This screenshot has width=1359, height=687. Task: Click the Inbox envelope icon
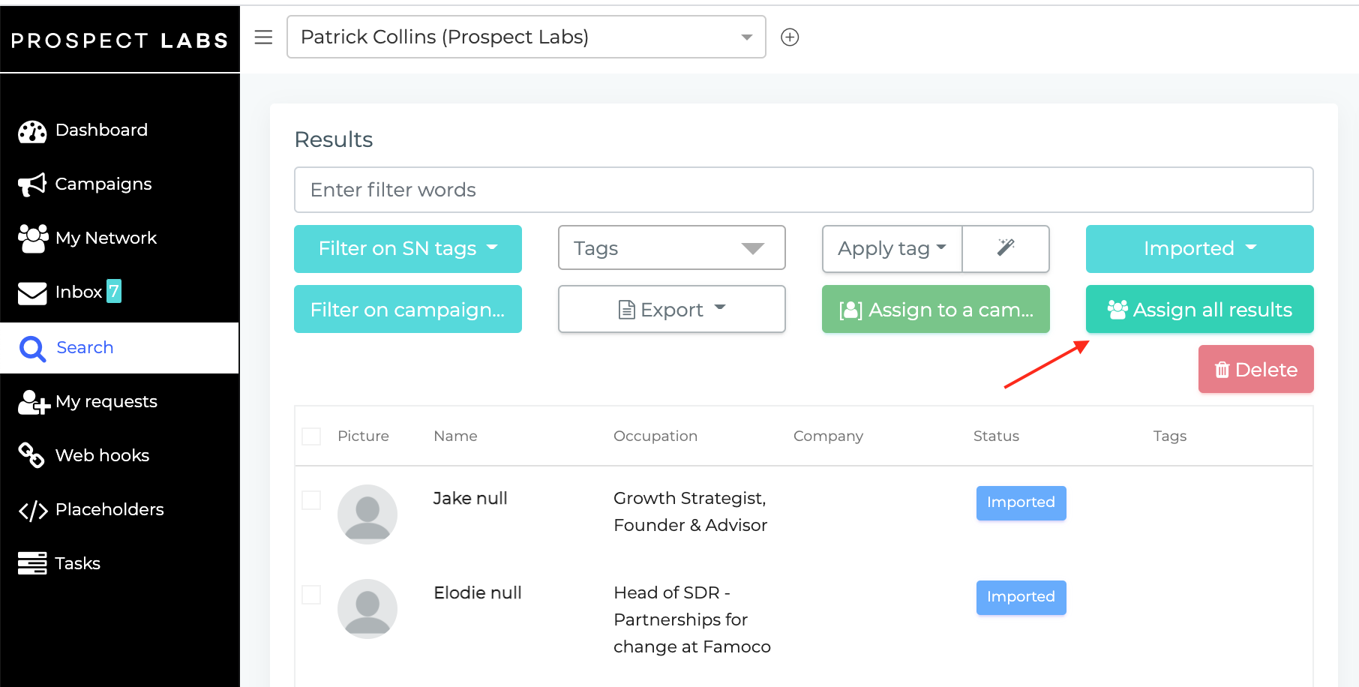32,293
